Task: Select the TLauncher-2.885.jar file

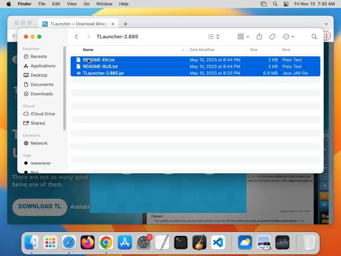Action: 195,73
